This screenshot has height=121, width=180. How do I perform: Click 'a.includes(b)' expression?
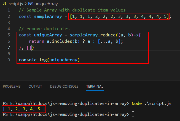tap(63, 41)
